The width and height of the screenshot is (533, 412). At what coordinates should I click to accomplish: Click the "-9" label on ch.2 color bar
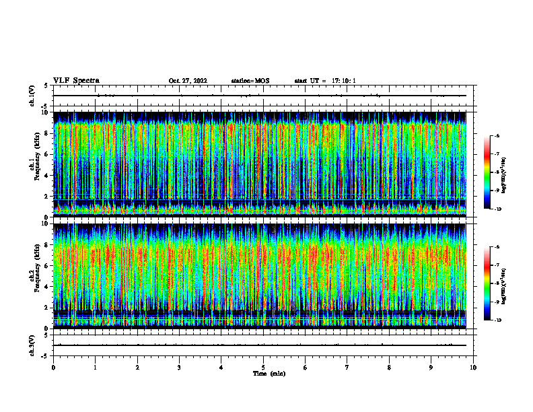[x=497, y=302]
